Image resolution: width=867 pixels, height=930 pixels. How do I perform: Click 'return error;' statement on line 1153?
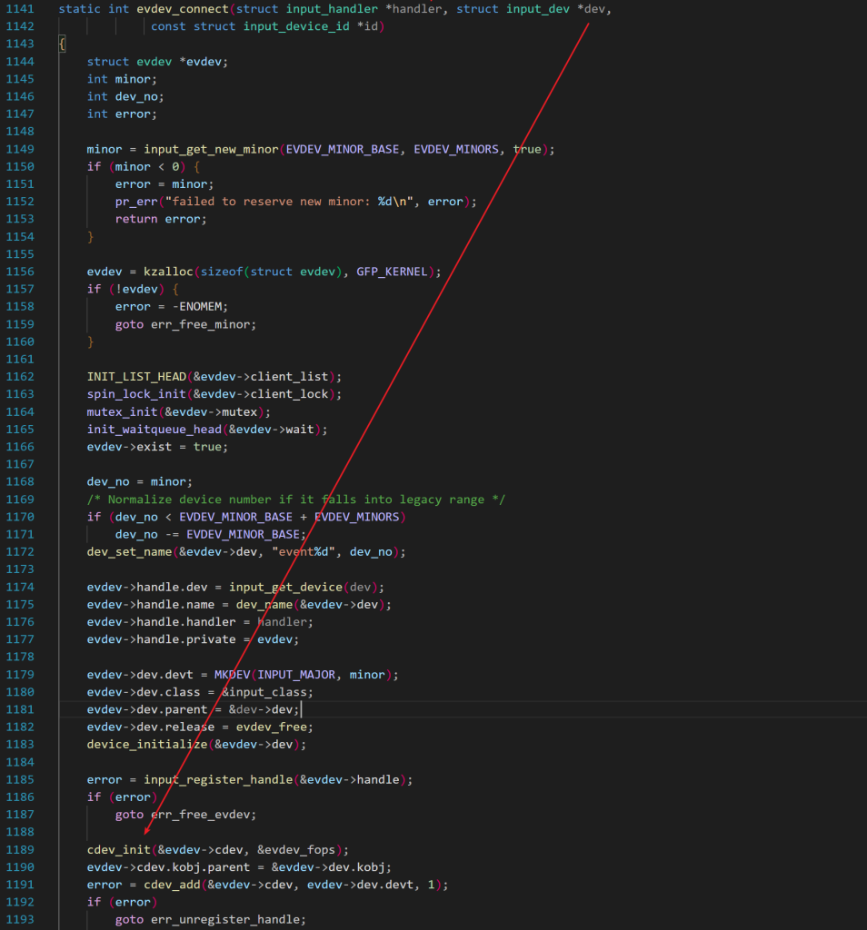(161, 220)
